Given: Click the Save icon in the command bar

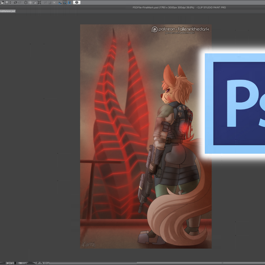Looking at the screenshot, I should pos(7,3).
